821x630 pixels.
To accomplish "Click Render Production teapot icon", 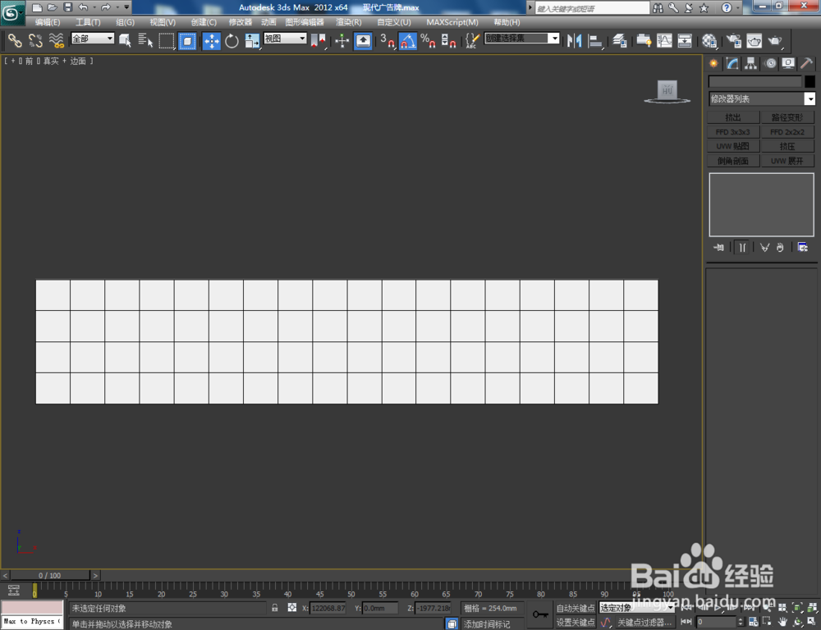I will click(775, 41).
